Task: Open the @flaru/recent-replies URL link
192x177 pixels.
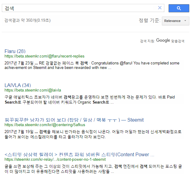Action: pyautogui.click(x=44, y=56)
